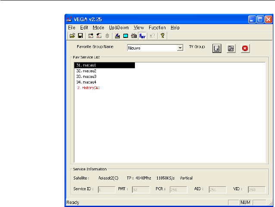
Task: Click the 'Vertical' polarization text
Action: 186,178
